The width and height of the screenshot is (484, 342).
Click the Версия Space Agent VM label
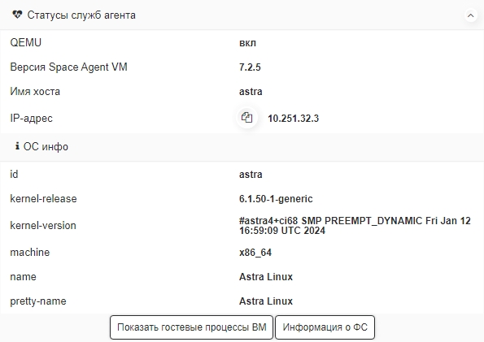pos(68,67)
